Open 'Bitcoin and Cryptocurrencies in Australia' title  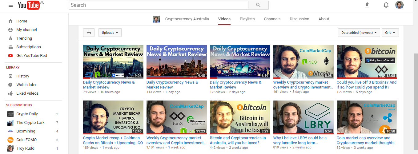tap(238, 140)
